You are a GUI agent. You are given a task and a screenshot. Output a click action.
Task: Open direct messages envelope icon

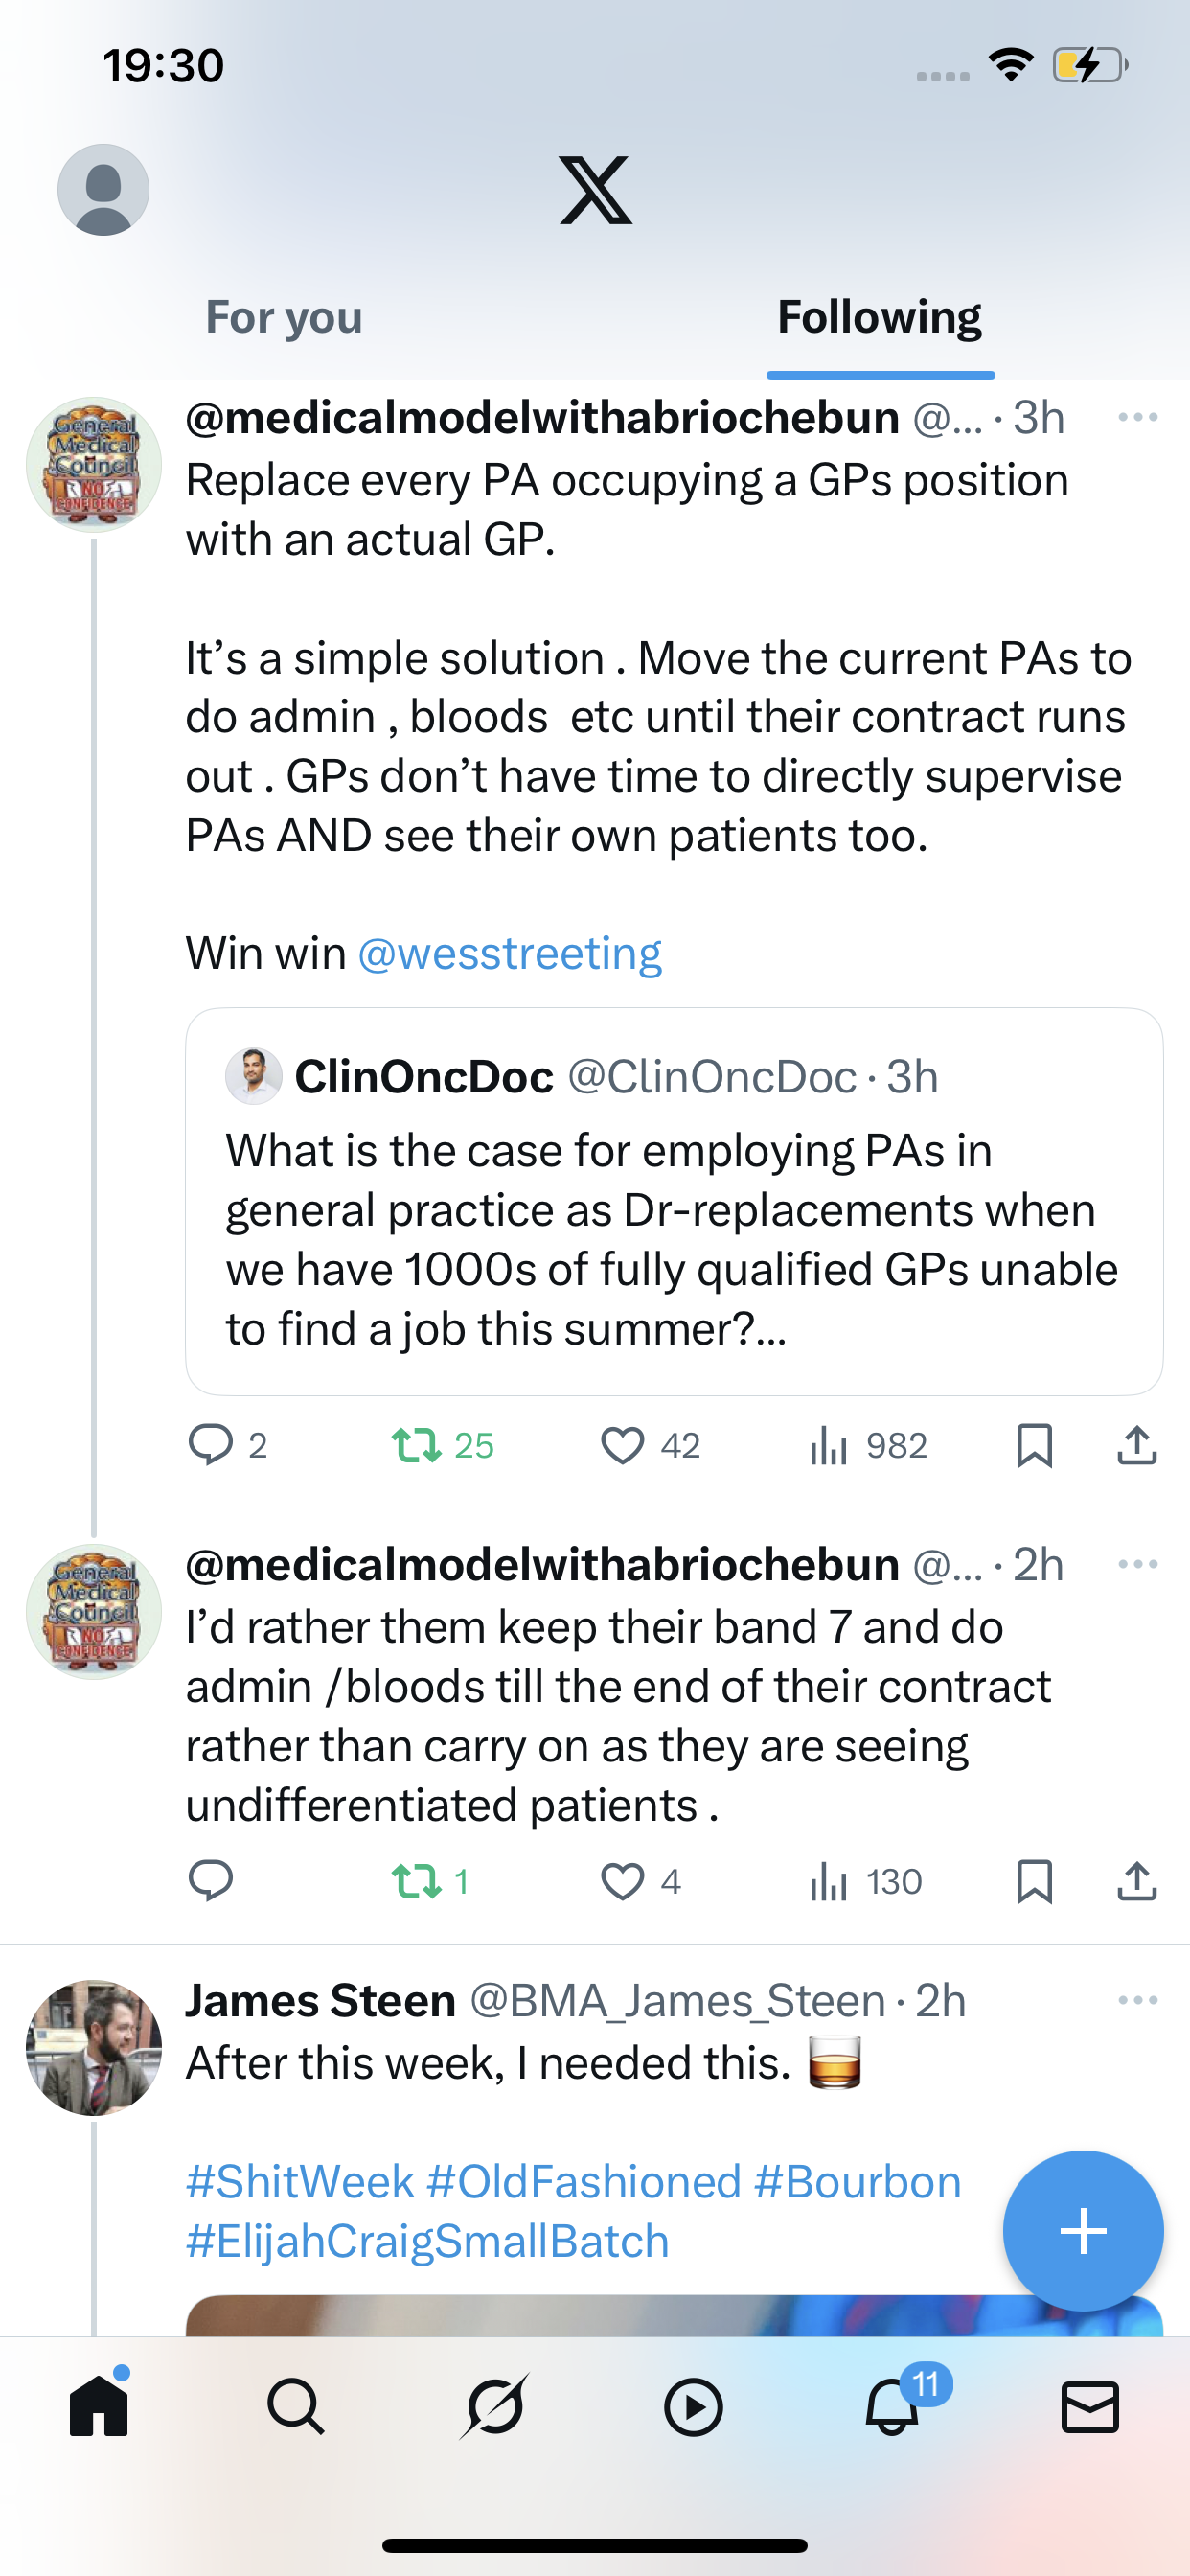1089,2407
